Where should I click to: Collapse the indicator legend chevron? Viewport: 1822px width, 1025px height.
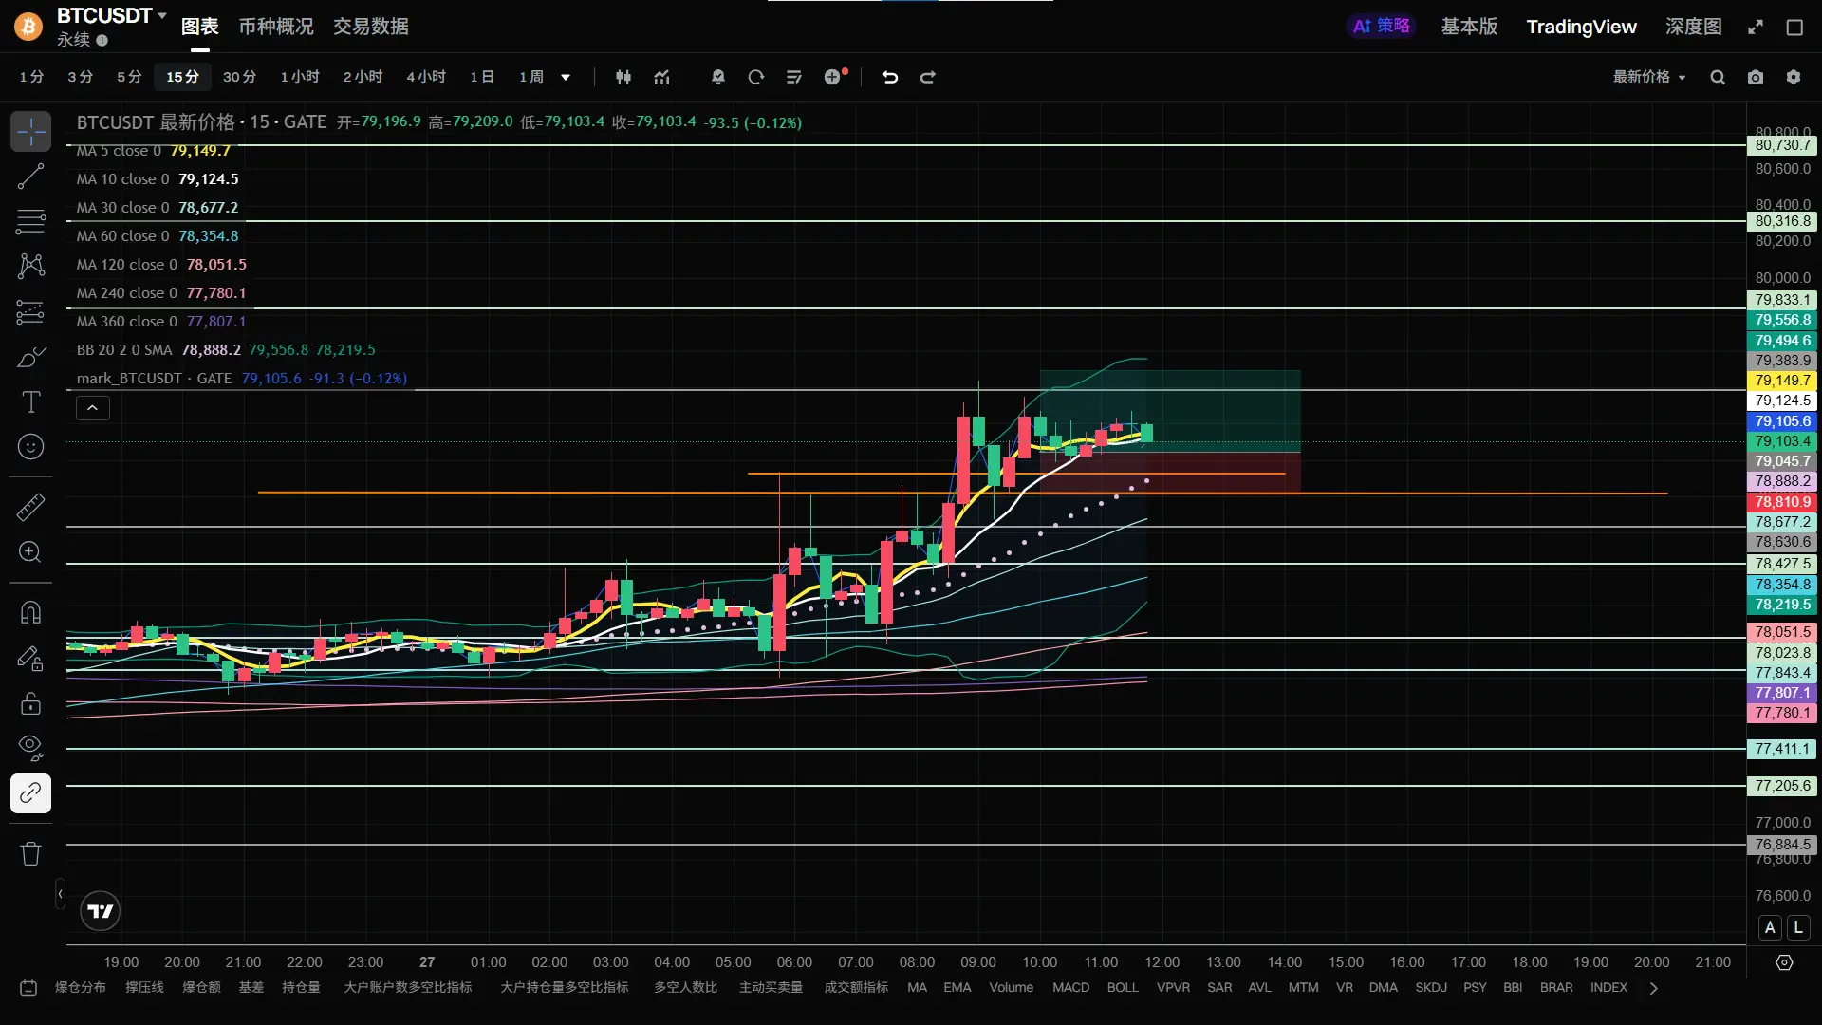coord(92,408)
